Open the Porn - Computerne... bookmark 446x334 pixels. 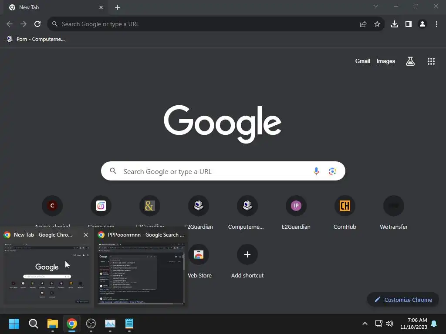point(36,39)
